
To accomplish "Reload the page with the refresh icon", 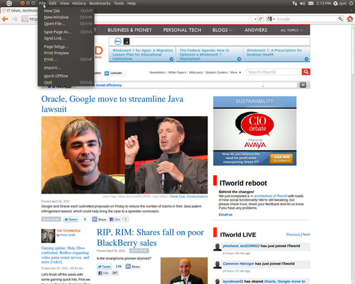I will (x=261, y=19).
